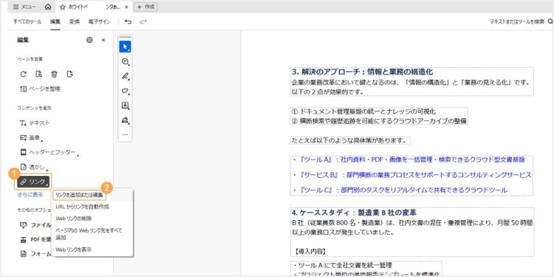Rotate the page with the rotate icon
Viewport: 554px width, 277px height.
[24, 74]
